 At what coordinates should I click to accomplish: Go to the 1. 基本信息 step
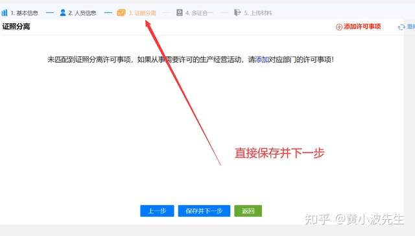tap(25, 13)
